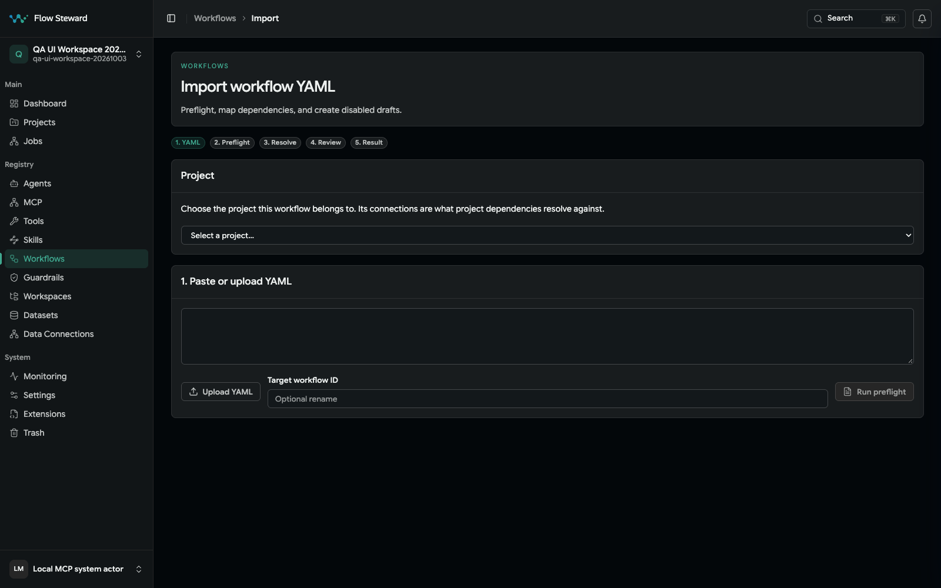Click the Target workflow ID field
Screen dimensions: 941x588
(x=548, y=399)
